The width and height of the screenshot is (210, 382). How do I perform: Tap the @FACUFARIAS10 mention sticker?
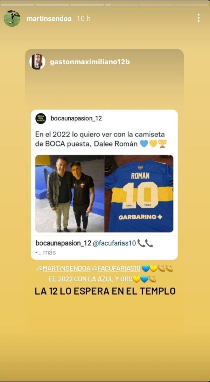(116, 269)
